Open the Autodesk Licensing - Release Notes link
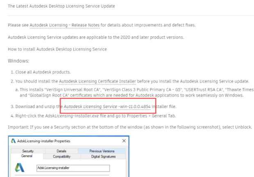 click(65, 25)
